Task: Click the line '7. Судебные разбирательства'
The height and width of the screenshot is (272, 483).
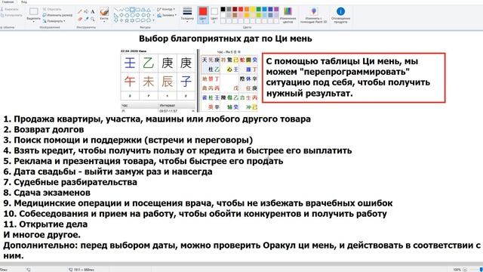Action: point(70,182)
